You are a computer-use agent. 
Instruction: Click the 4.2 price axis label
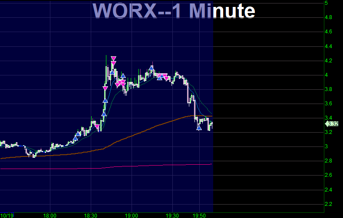[x=328, y=61]
